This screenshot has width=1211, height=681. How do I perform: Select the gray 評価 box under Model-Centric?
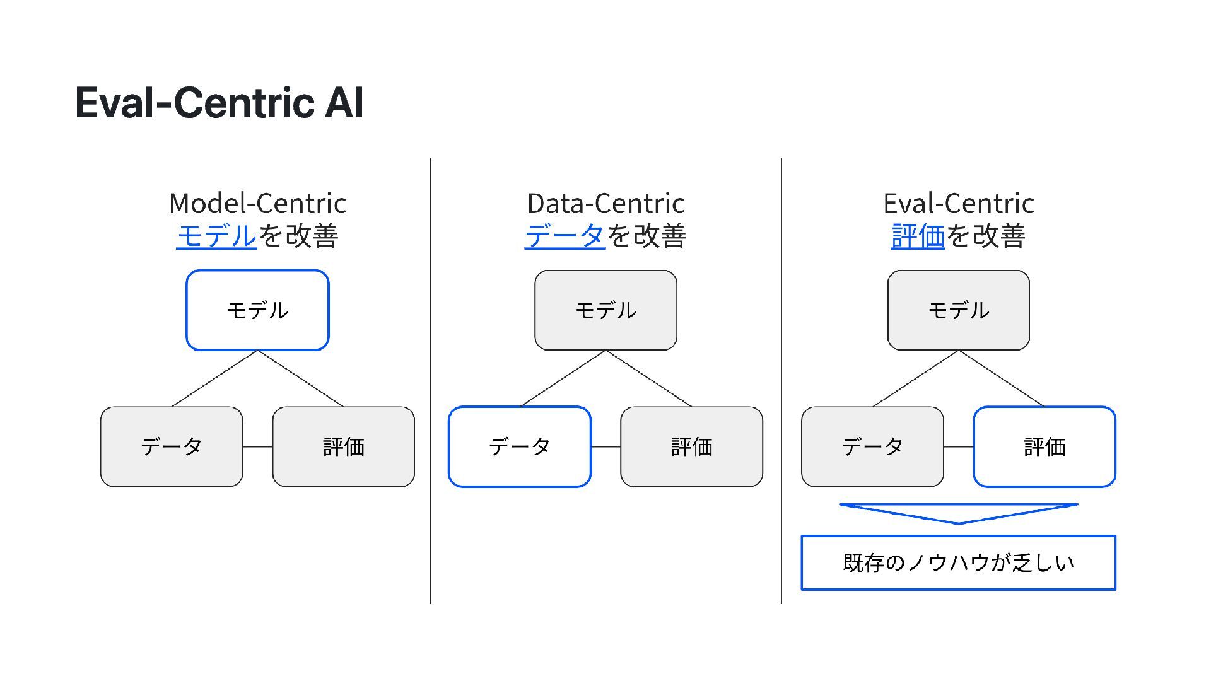pos(343,446)
